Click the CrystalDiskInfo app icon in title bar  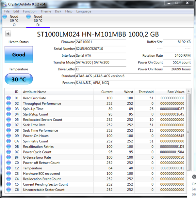(3, 4)
